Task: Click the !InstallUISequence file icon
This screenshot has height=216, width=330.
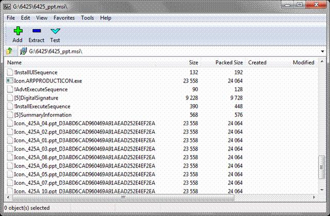Action: point(10,73)
